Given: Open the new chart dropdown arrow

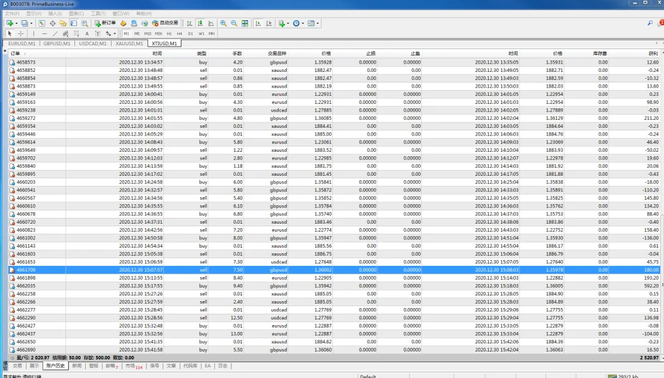Looking at the screenshot, I should (16, 23).
